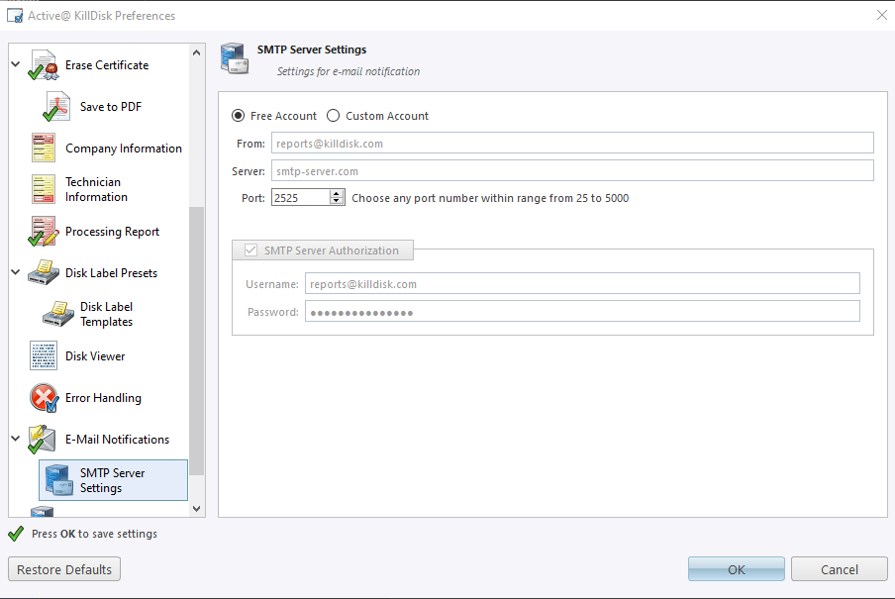Image resolution: width=895 pixels, height=599 pixels.
Task: Select the Free Account radio button
Action: (238, 115)
